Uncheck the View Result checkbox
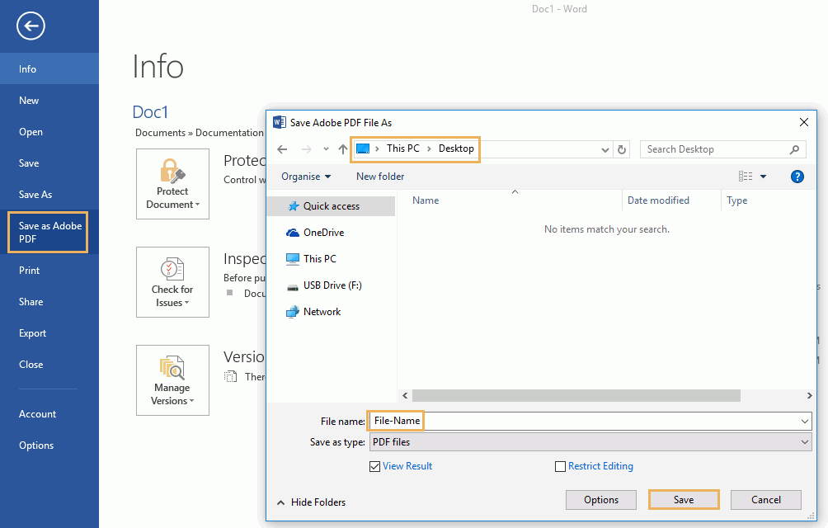The image size is (828, 528). (x=375, y=466)
